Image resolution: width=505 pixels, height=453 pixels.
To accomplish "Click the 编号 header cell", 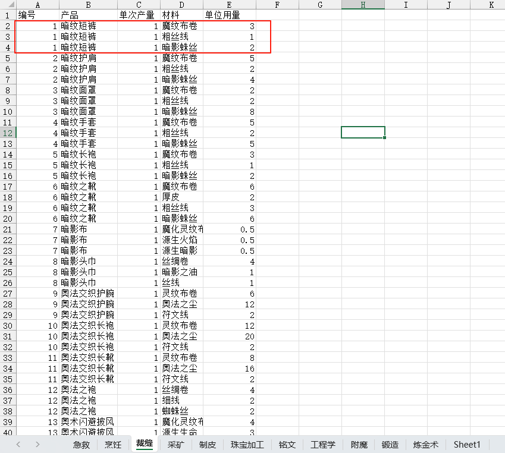I will click(x=37, y=15).
